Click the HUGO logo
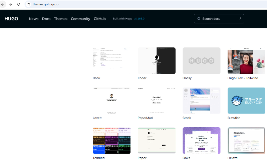 11,19
